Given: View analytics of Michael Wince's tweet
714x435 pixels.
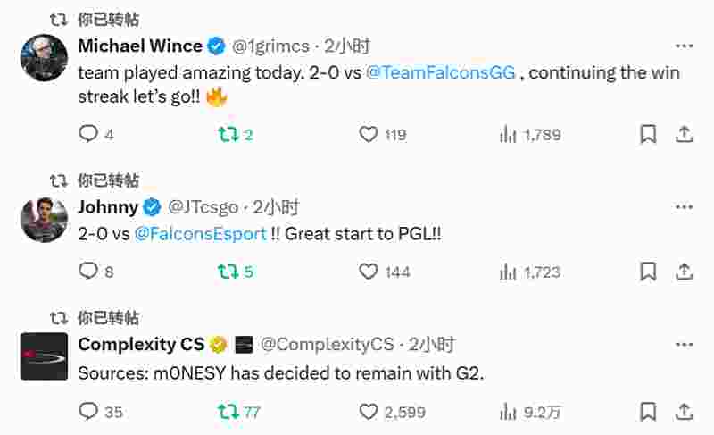Looking at the screenshot, I should point(509,134).
